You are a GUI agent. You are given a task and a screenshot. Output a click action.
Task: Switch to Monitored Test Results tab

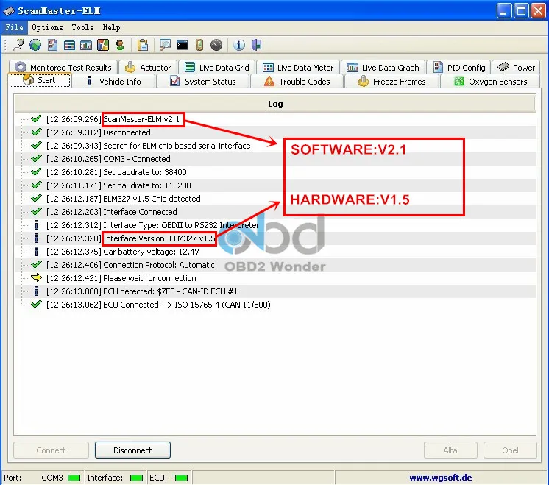(x=63, y=67)
